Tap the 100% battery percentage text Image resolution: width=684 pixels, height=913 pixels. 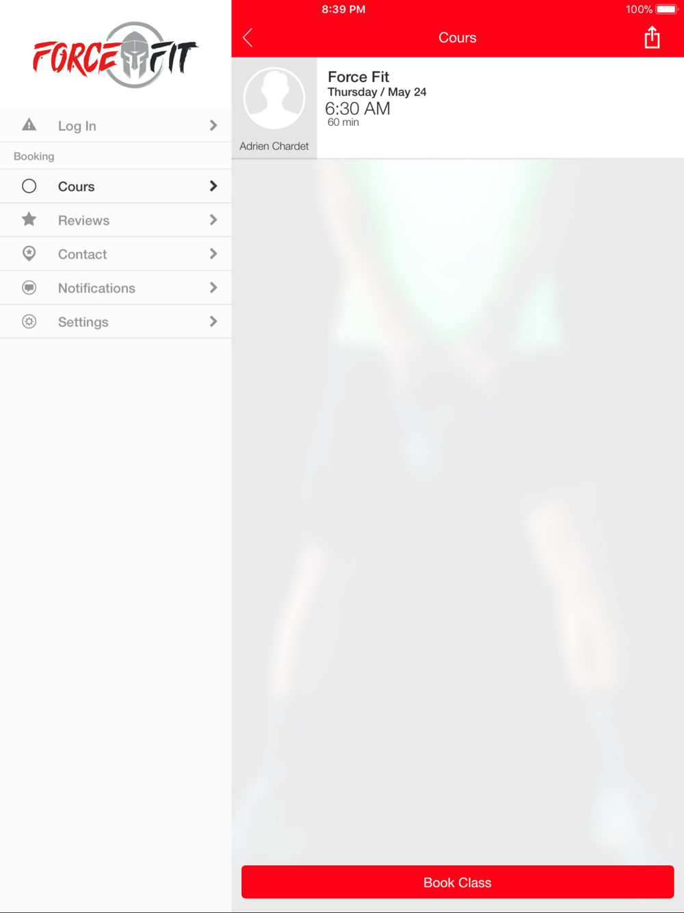pos(639,10)
